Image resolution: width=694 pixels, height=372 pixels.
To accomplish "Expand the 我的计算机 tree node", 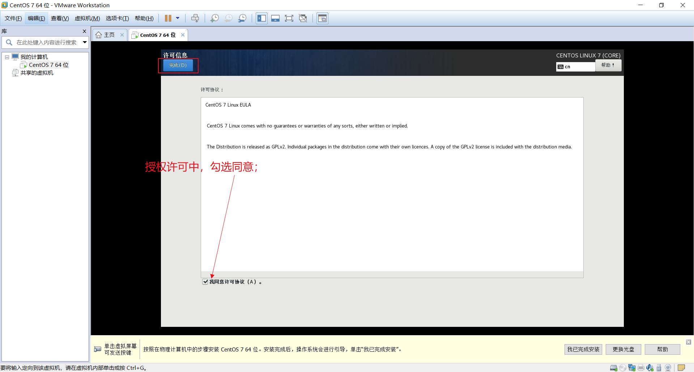I will [x=7, y=57].
